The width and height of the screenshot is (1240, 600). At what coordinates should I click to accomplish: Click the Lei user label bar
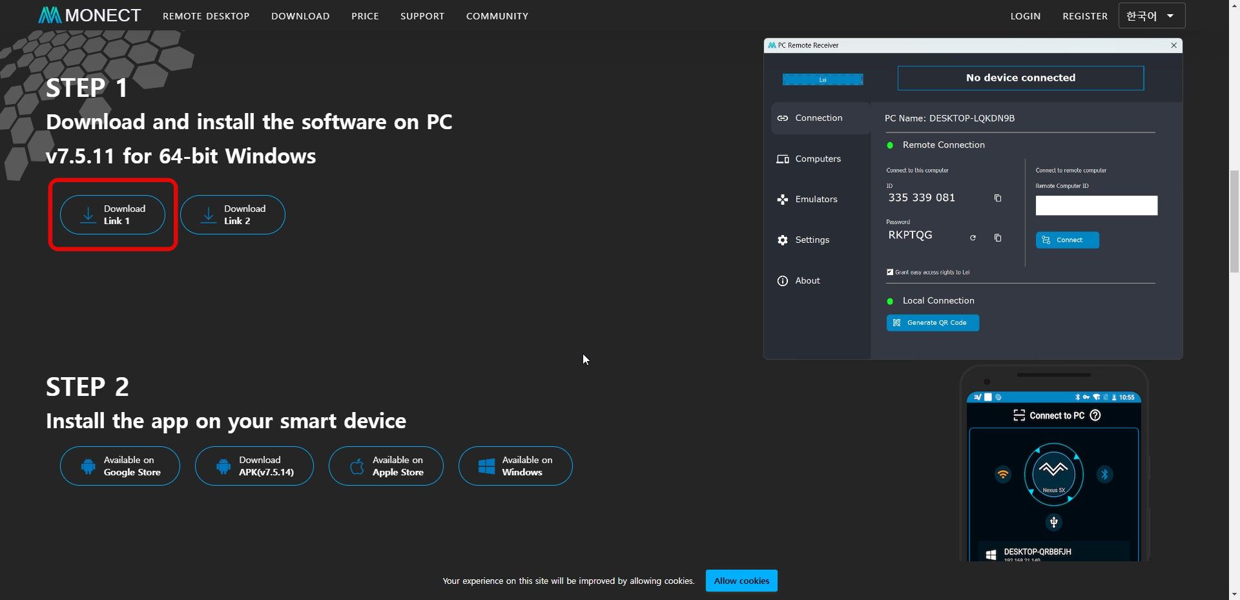(823, 79)
